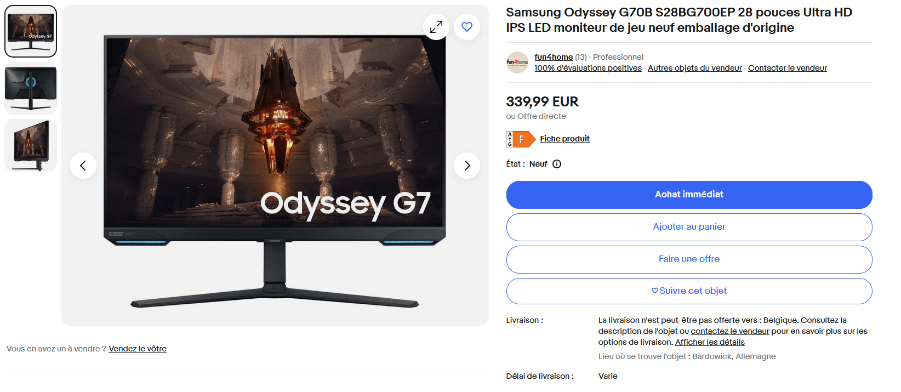The width and height of the screenshot is (901, 392).
Task: View 100% d'évaluations positives feedback
Action: [x=588, y=68]
